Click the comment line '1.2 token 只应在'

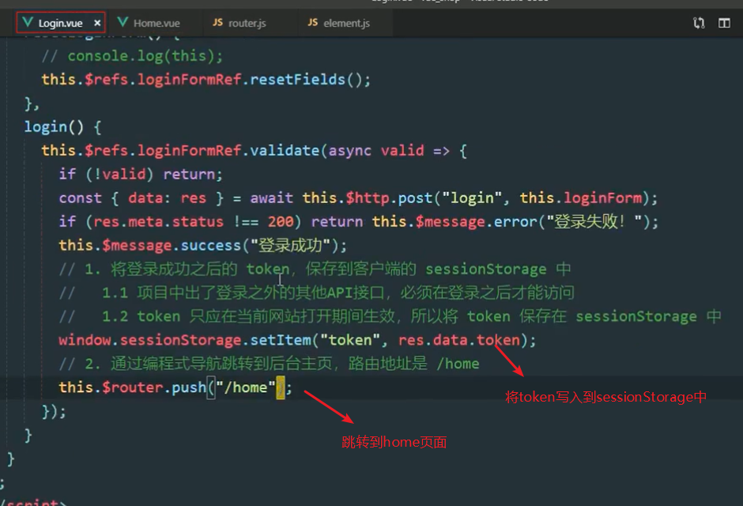(390, 316)
